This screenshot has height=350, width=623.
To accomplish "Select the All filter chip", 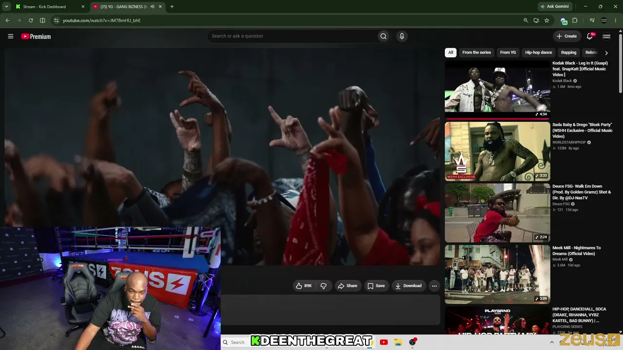I will point(451,52).
